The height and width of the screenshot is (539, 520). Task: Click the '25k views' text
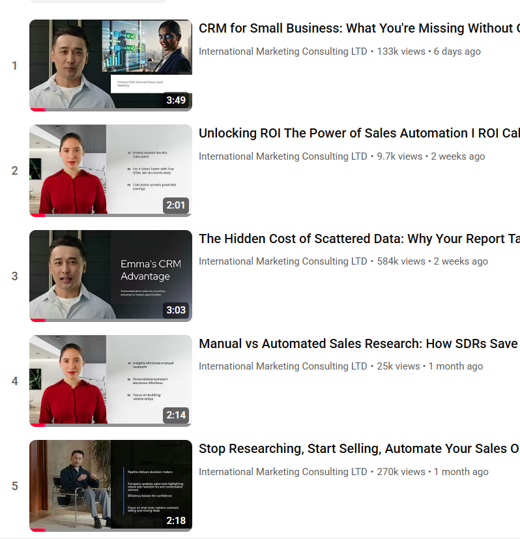(398, 366)
